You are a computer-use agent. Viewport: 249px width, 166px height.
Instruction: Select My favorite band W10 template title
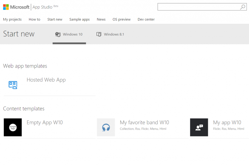pos(144,123)
